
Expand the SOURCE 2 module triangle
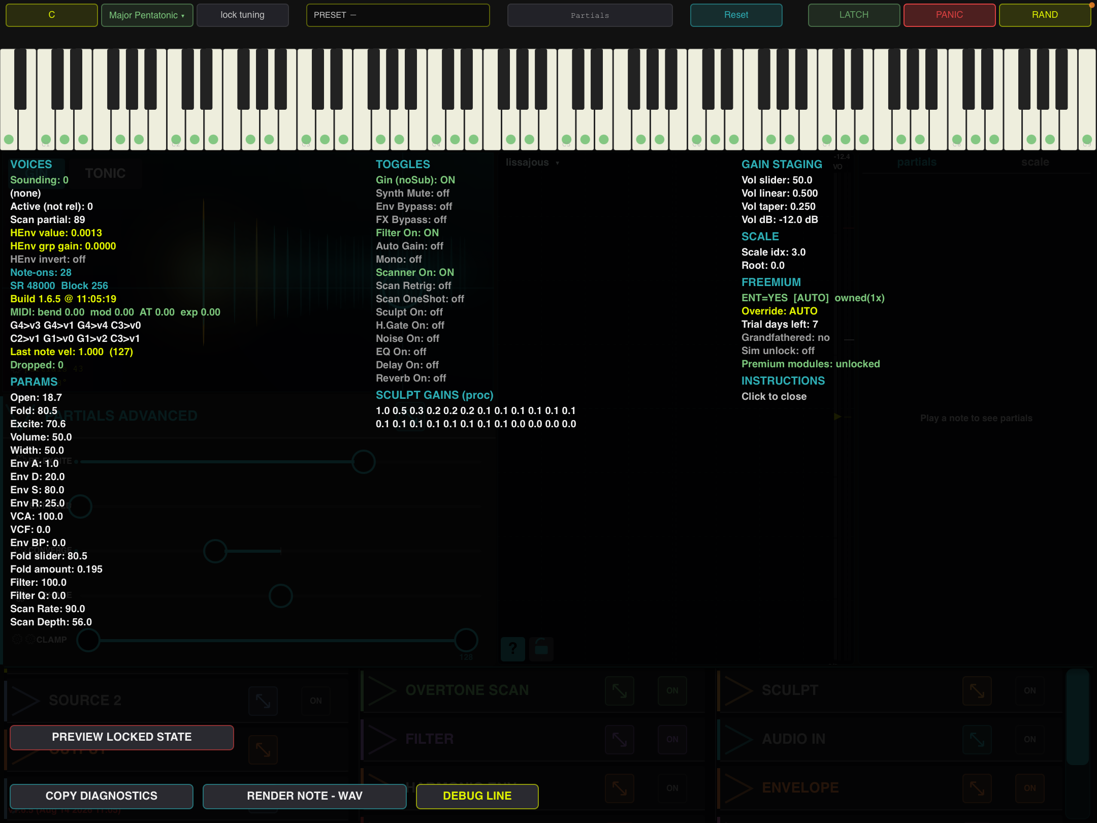(x=25, y=701)
